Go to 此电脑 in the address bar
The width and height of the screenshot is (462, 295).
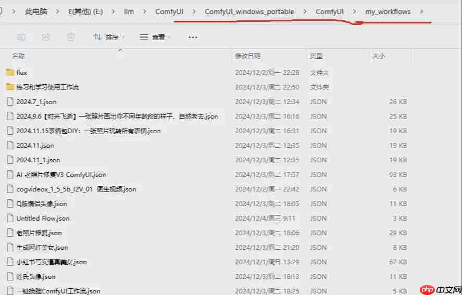(x=36, y=12)
